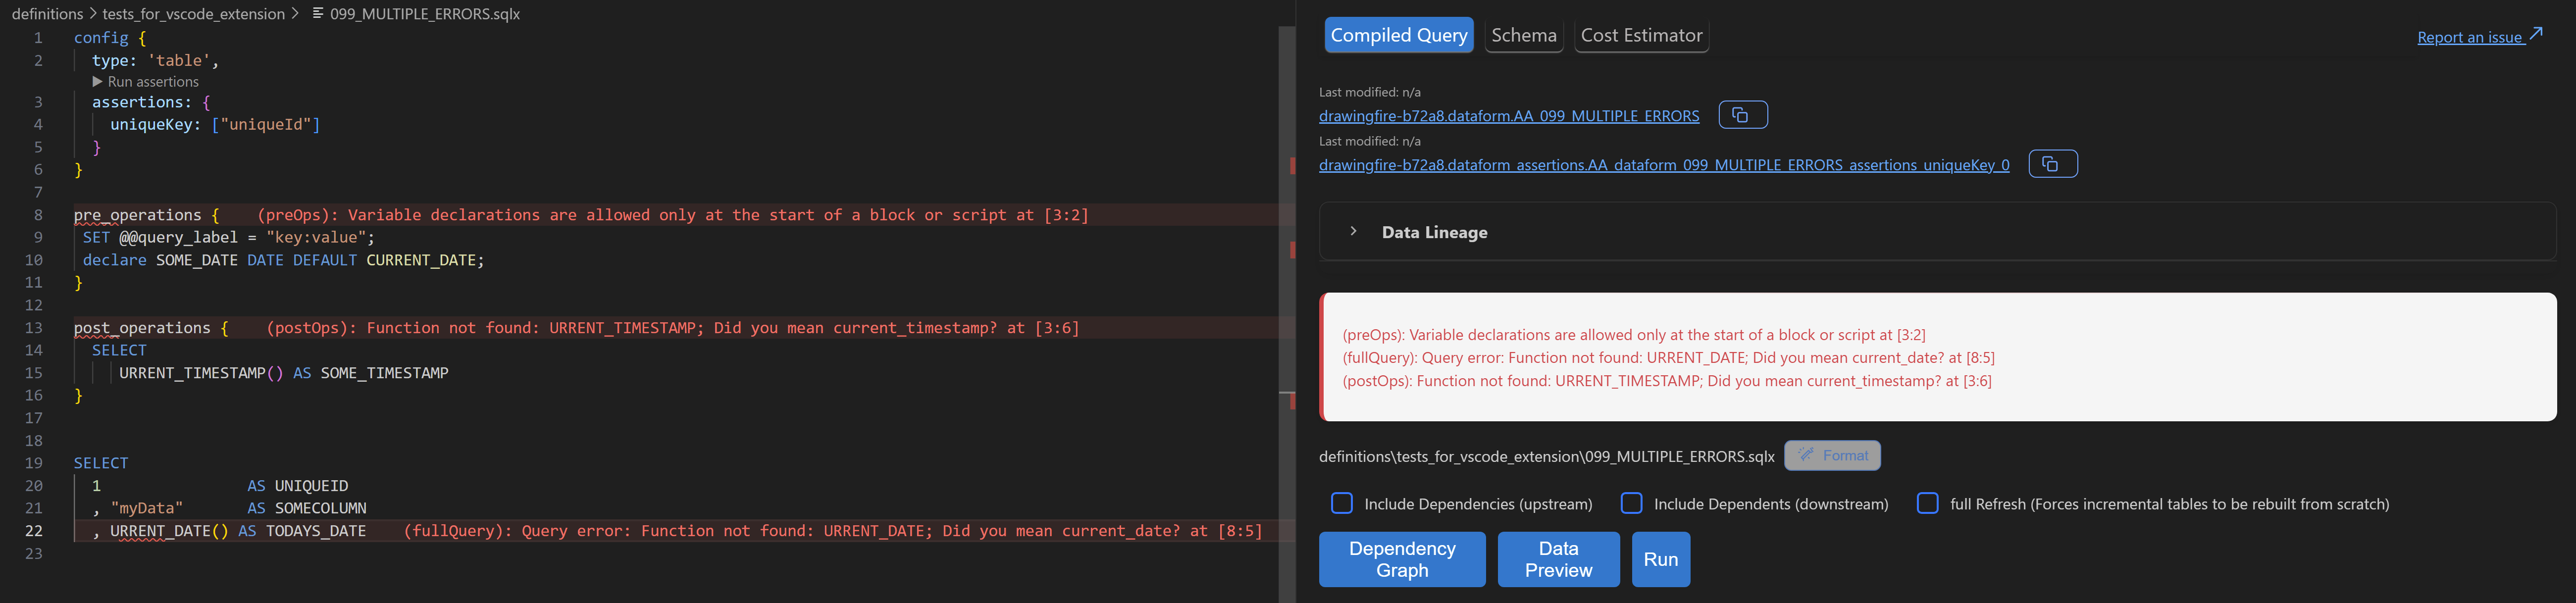Select the Compiled Query tab

(1398, 36)
